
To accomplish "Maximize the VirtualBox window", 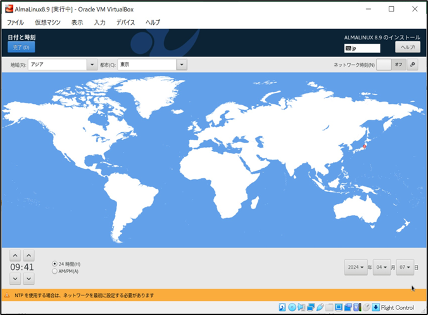I will pos(391,9).
